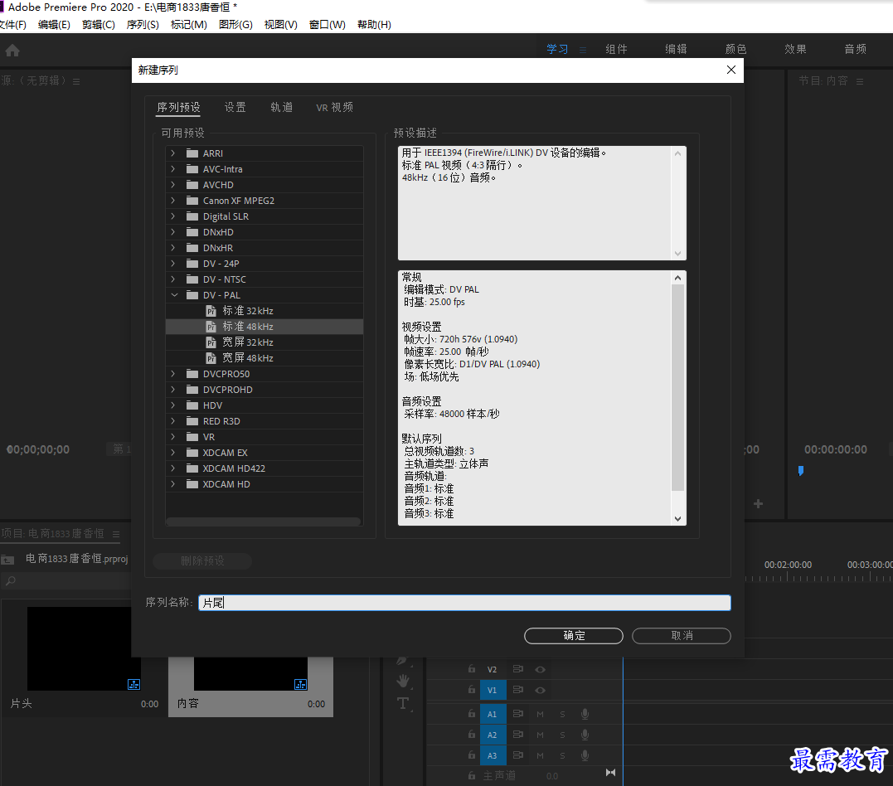Open the 学习 workspace menu icon
Image resolution: width=893 pixels, height=786 pixels.
(x=583, y=50)
